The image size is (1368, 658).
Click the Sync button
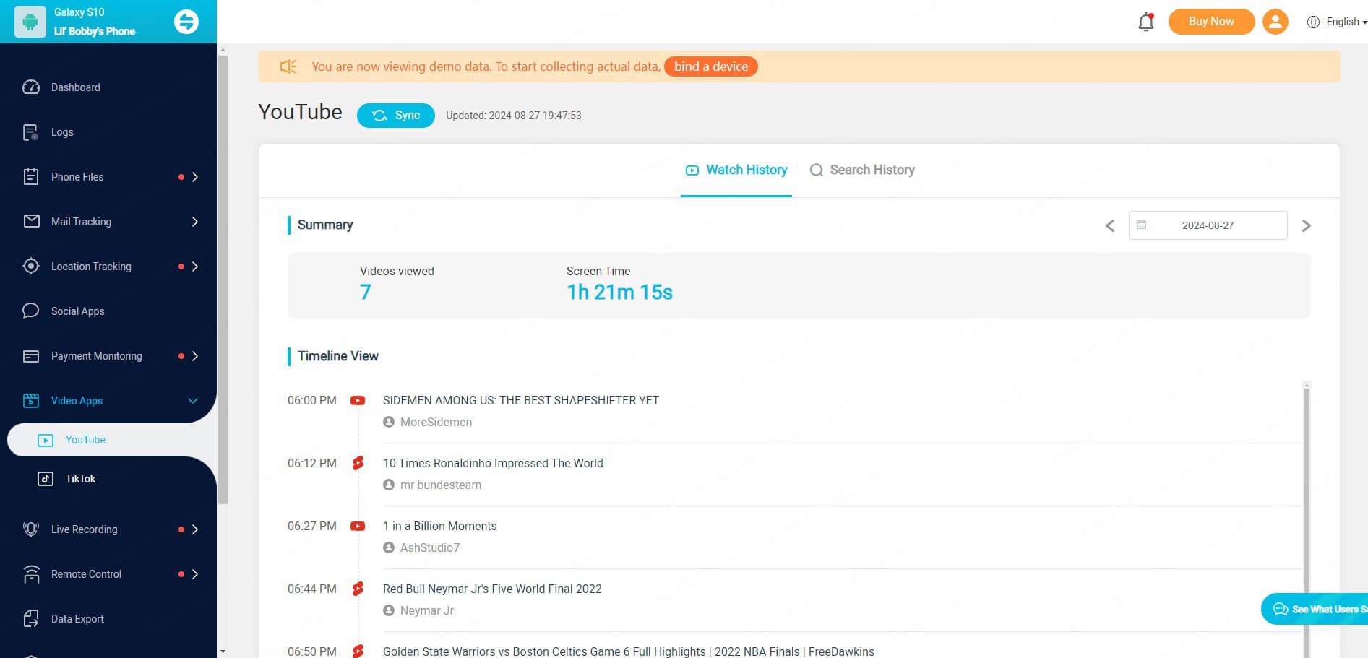pyautogui.click(x=396, y=116)
